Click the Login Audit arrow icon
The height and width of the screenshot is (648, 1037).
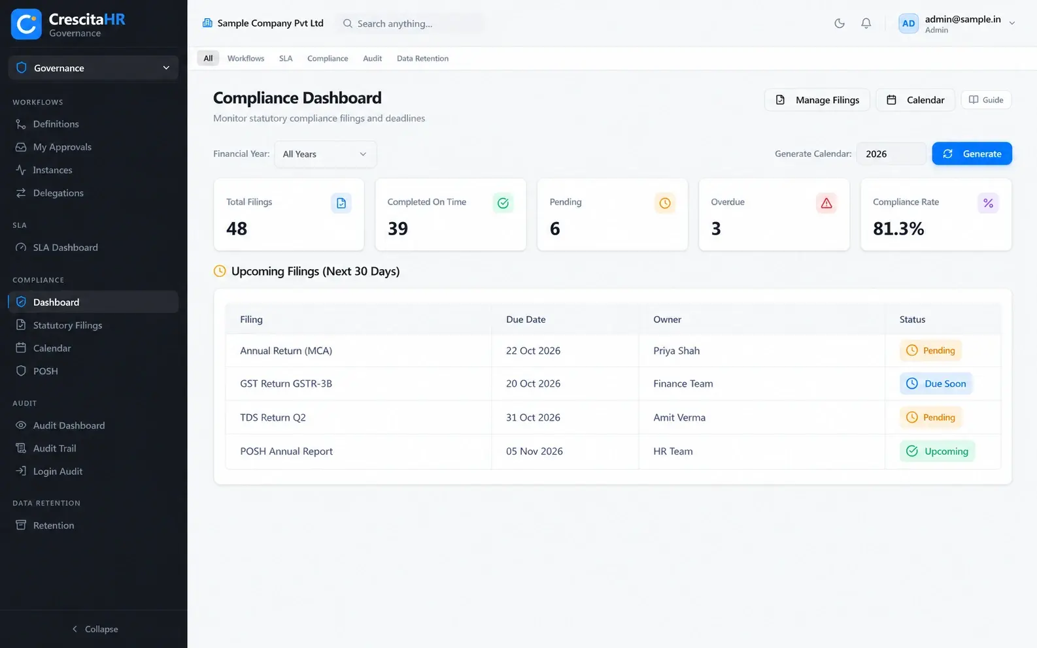pyautogui.click(x=21, y=471)
